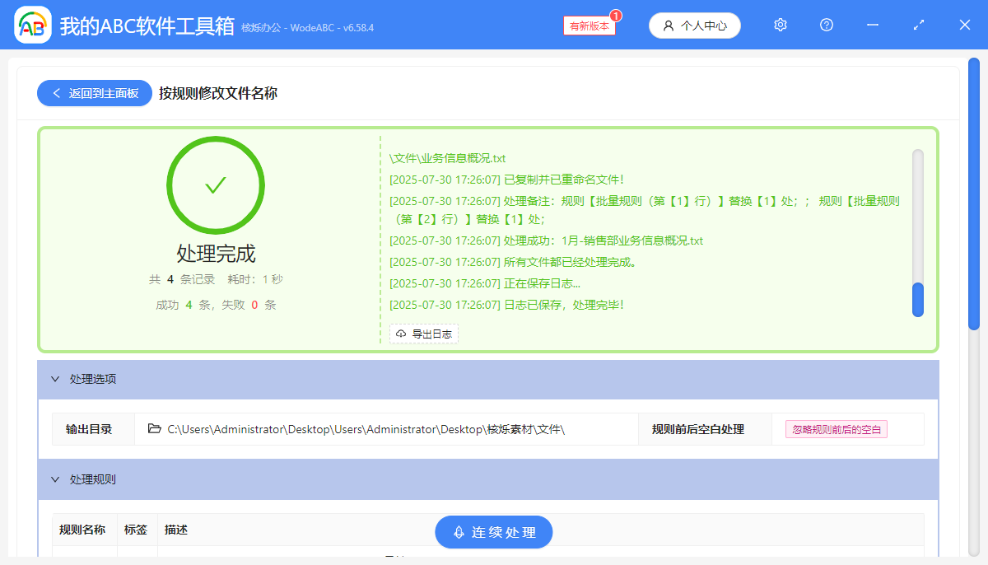Click the person icon in 个人中心 pill
The height and width of the screenshot is (565, 988).
[668, 26]
